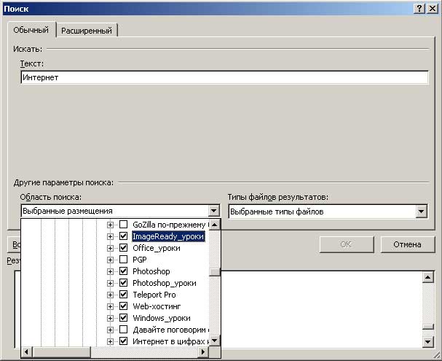
Task: Open the Типы файлов результатов dropdown
Action: tap(421, 211)
